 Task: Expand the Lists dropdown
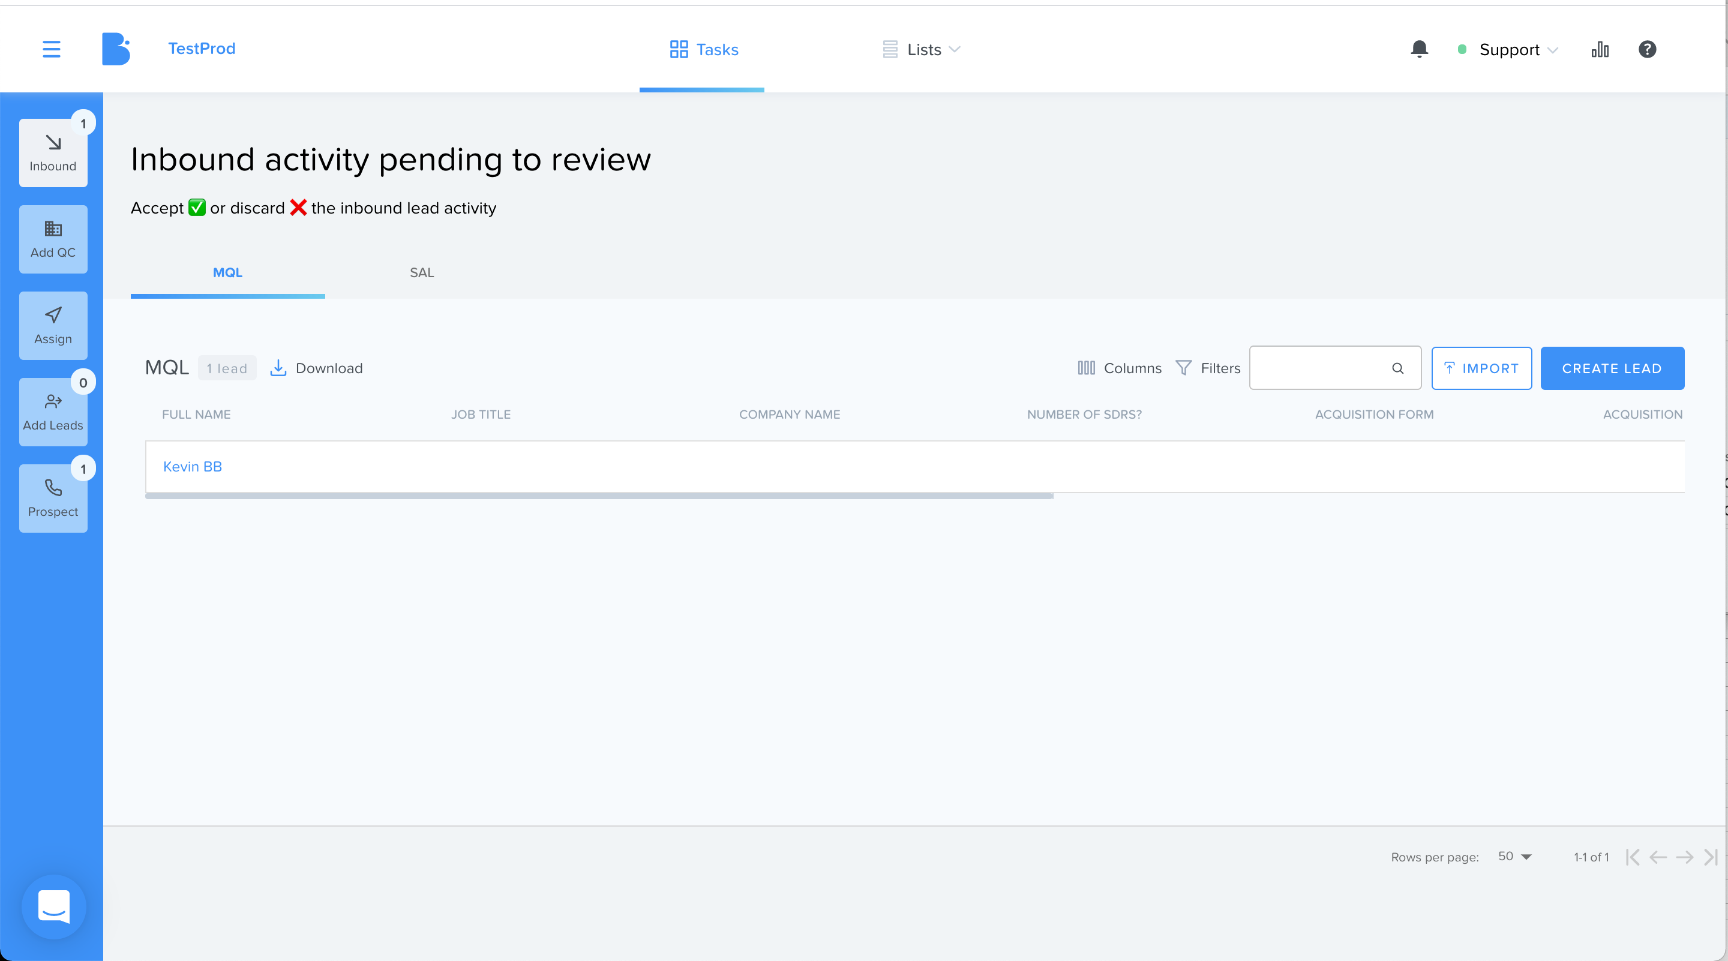[921, 50]
